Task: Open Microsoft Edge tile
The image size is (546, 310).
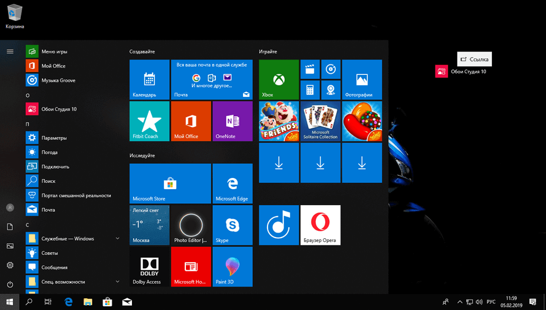Action: 232,183
